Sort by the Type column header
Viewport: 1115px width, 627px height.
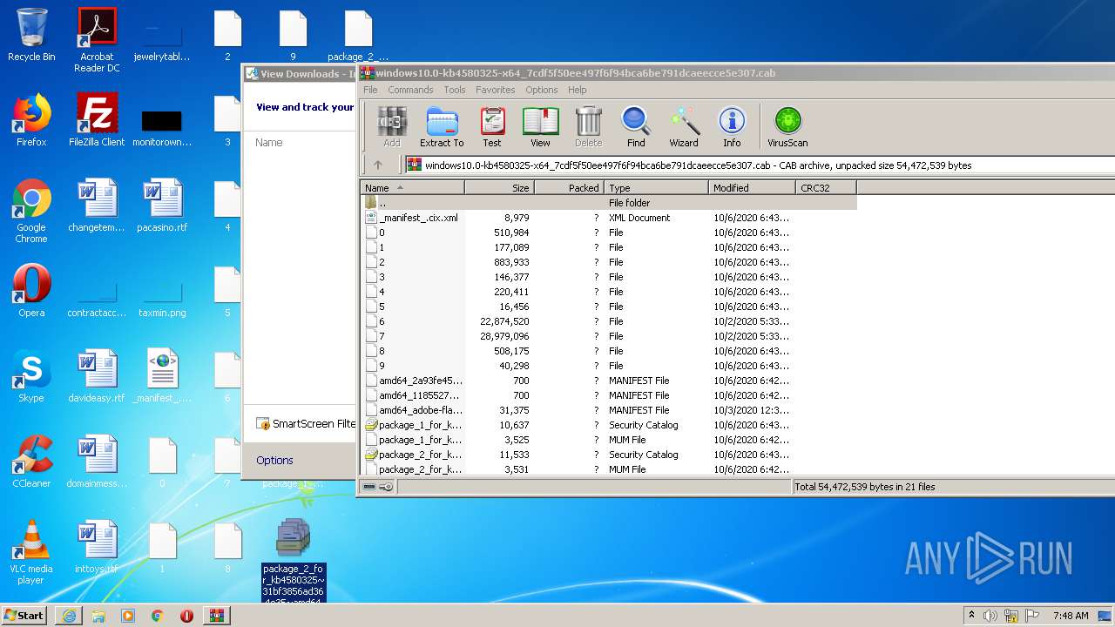tap(656, 187)
